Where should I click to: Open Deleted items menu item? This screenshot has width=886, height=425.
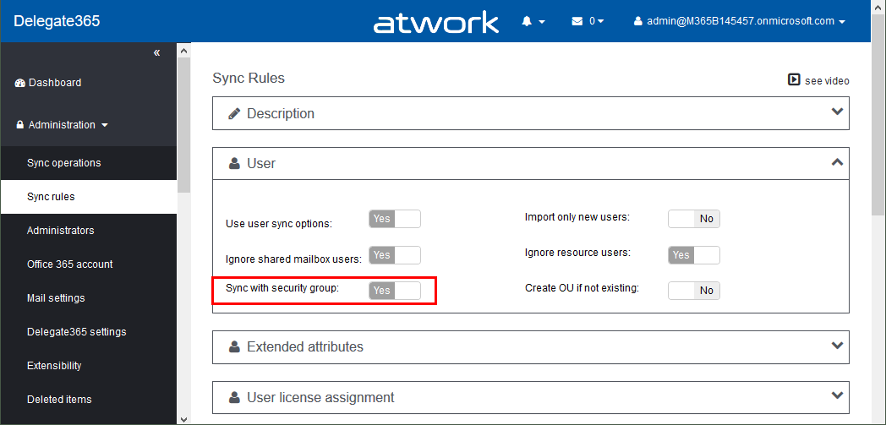tap(88, 400)
